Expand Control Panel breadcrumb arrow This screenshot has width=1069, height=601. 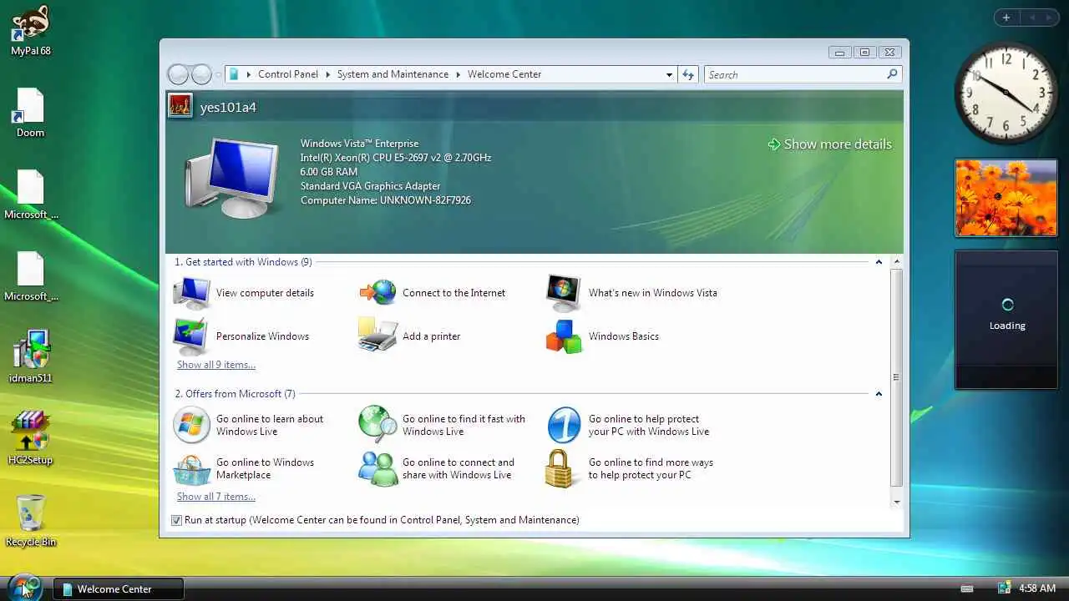coord(327,74)
